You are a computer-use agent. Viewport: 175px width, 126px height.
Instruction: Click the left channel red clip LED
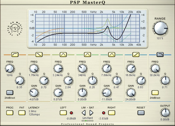[71, 113]
